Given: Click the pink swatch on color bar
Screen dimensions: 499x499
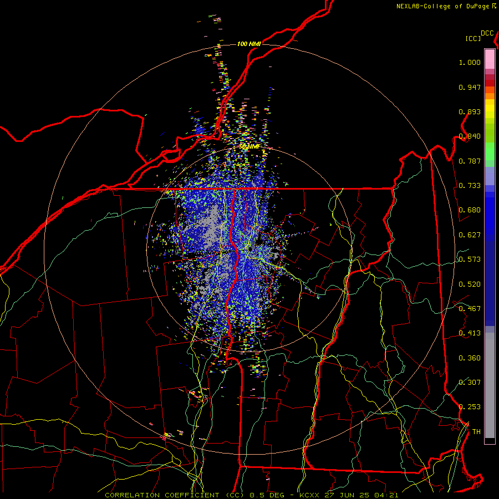Looking at the screenshot, I should [490, 59].
